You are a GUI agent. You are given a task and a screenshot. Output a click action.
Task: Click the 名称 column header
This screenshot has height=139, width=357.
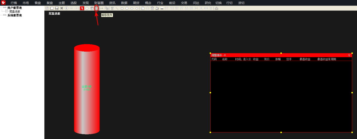tap(225, 59)
